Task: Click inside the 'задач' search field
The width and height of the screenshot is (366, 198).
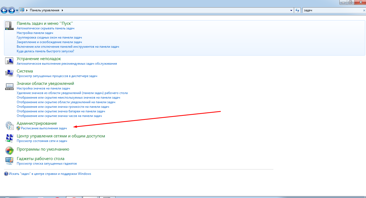Action: (x=331, y=10)
